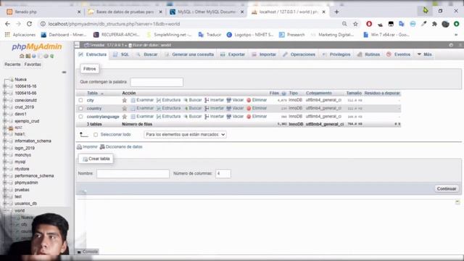The height and width of the screenshot is (261, 464).
Task: Switch to the 'MySQL :: Other MySQL Docum' browser tab
Action: [x=206, y=12]
